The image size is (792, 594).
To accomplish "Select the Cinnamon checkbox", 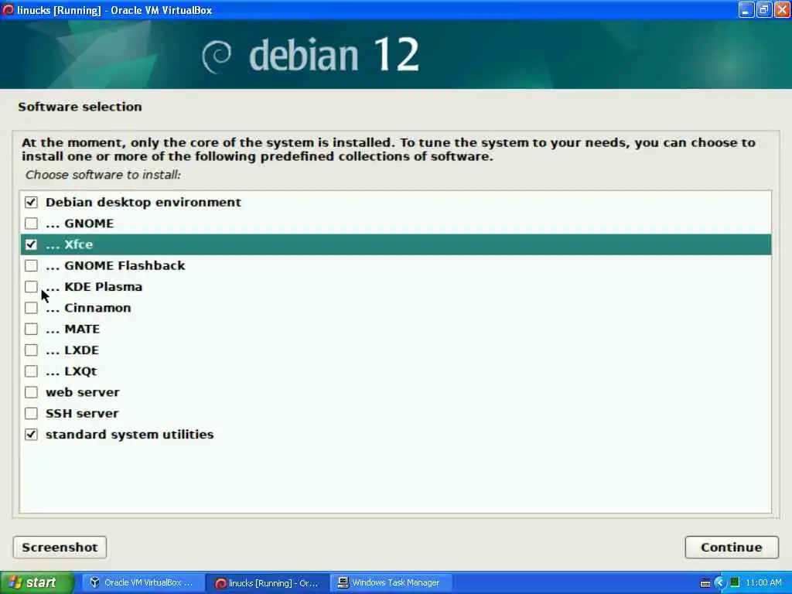I will 31,308.
